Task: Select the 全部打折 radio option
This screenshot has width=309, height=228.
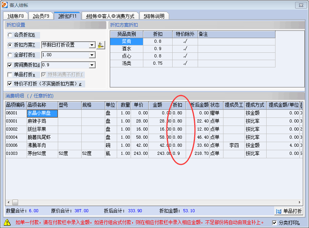Action: 10,55
